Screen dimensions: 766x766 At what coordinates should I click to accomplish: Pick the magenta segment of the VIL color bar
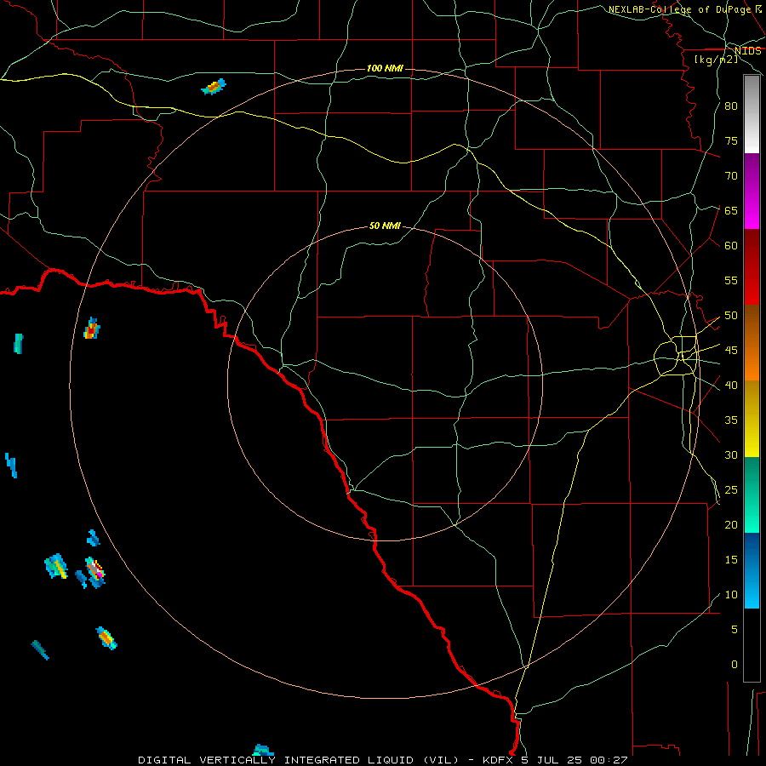tap(752, 191)
